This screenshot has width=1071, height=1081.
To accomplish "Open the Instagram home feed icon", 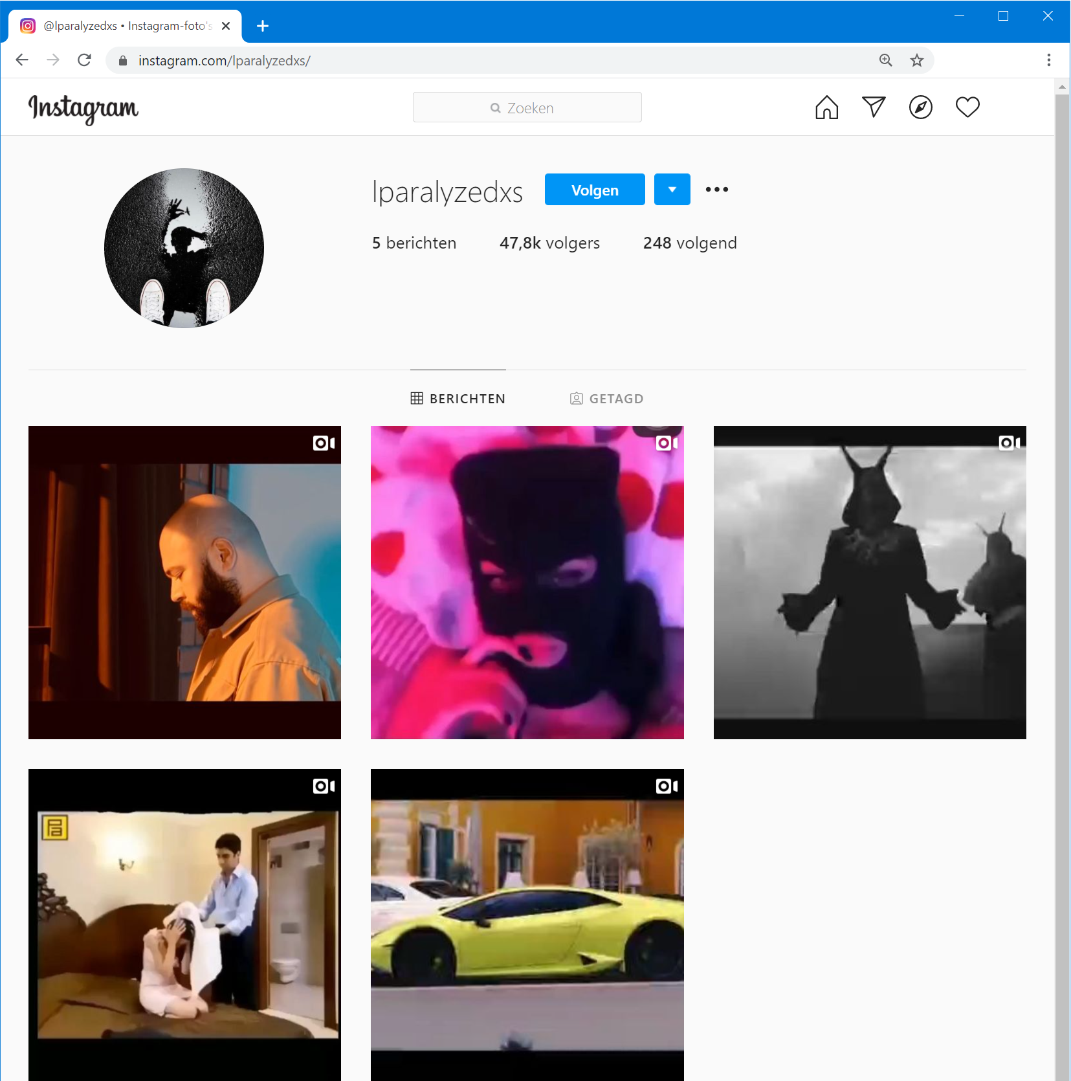I will point(826,107).
